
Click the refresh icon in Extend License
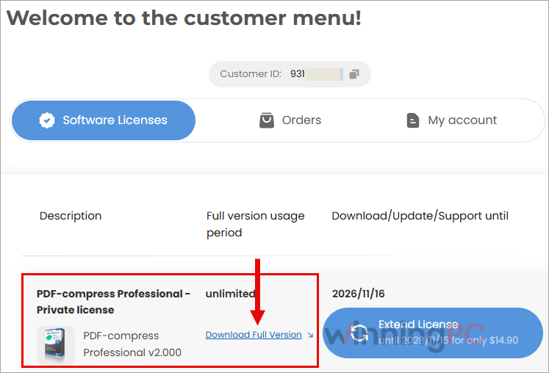(x=359, y=333)
